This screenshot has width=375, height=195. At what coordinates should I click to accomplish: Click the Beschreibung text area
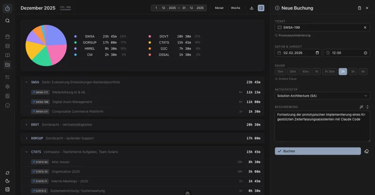(x=322, y=126)
